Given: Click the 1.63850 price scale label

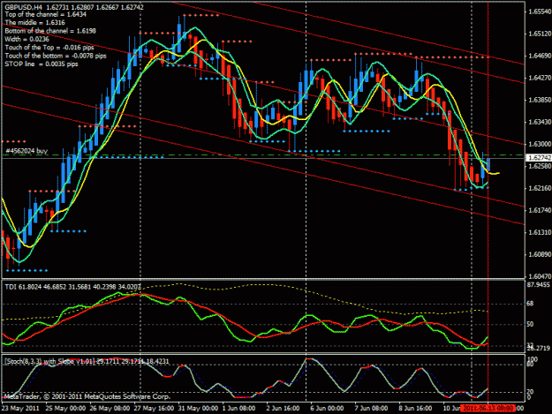Looking at the screenshot, I should 540,100.
